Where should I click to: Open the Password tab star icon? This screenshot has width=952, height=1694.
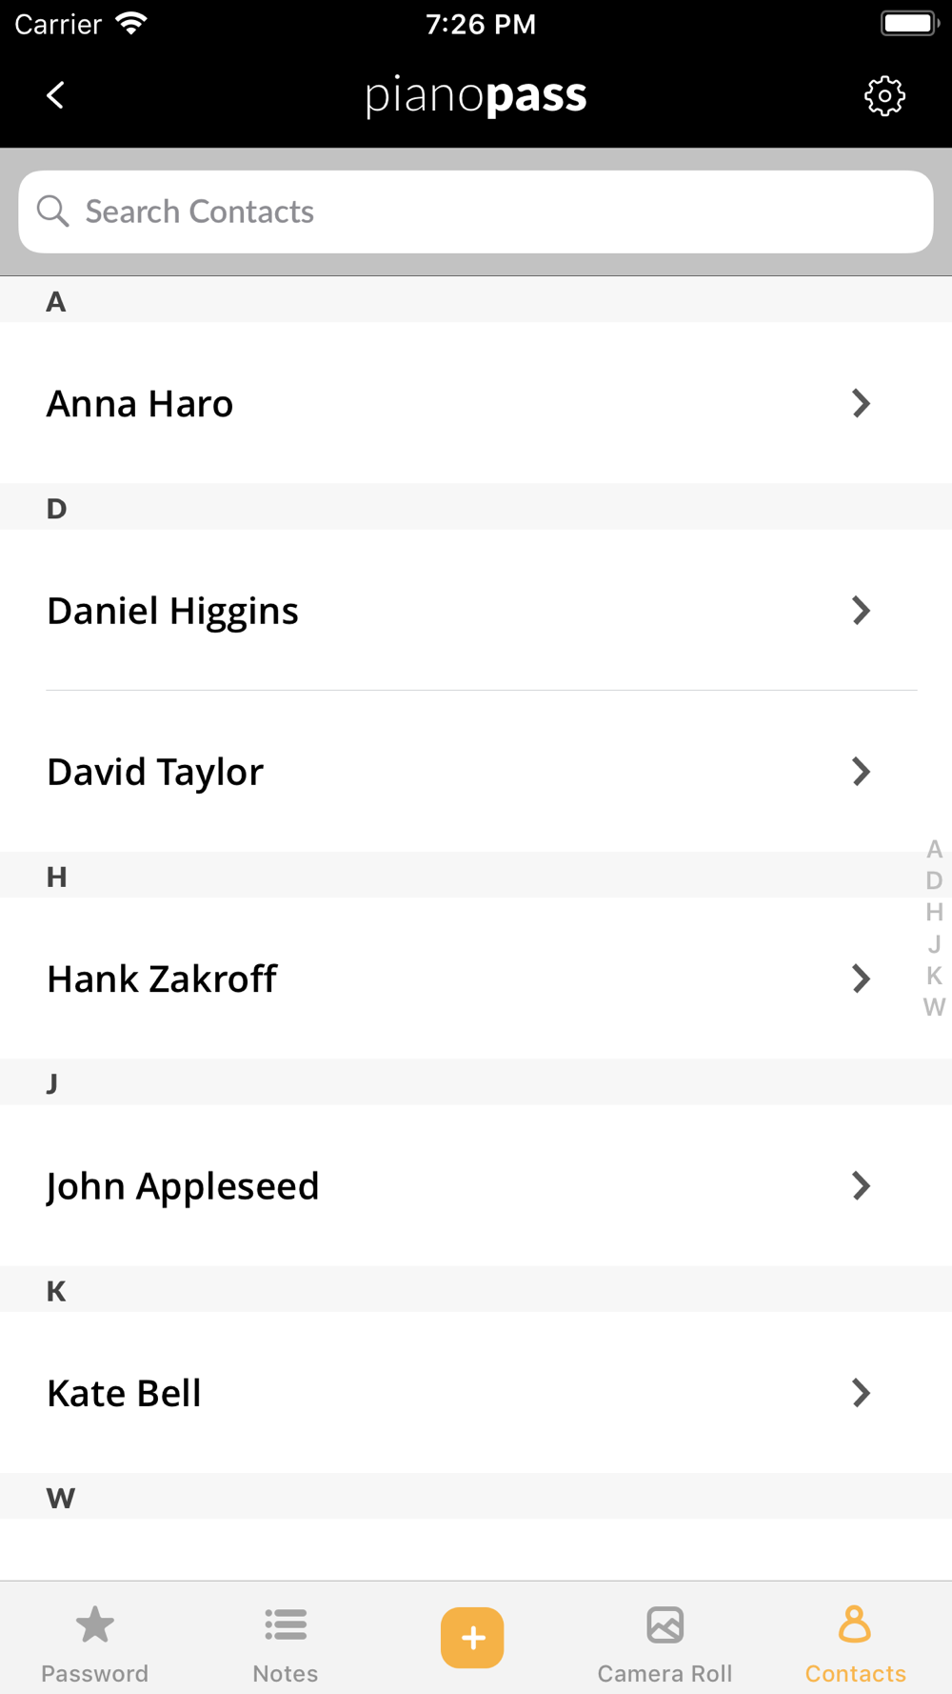coord(94,1625)
